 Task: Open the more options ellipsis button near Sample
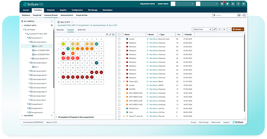pos(229,29)
